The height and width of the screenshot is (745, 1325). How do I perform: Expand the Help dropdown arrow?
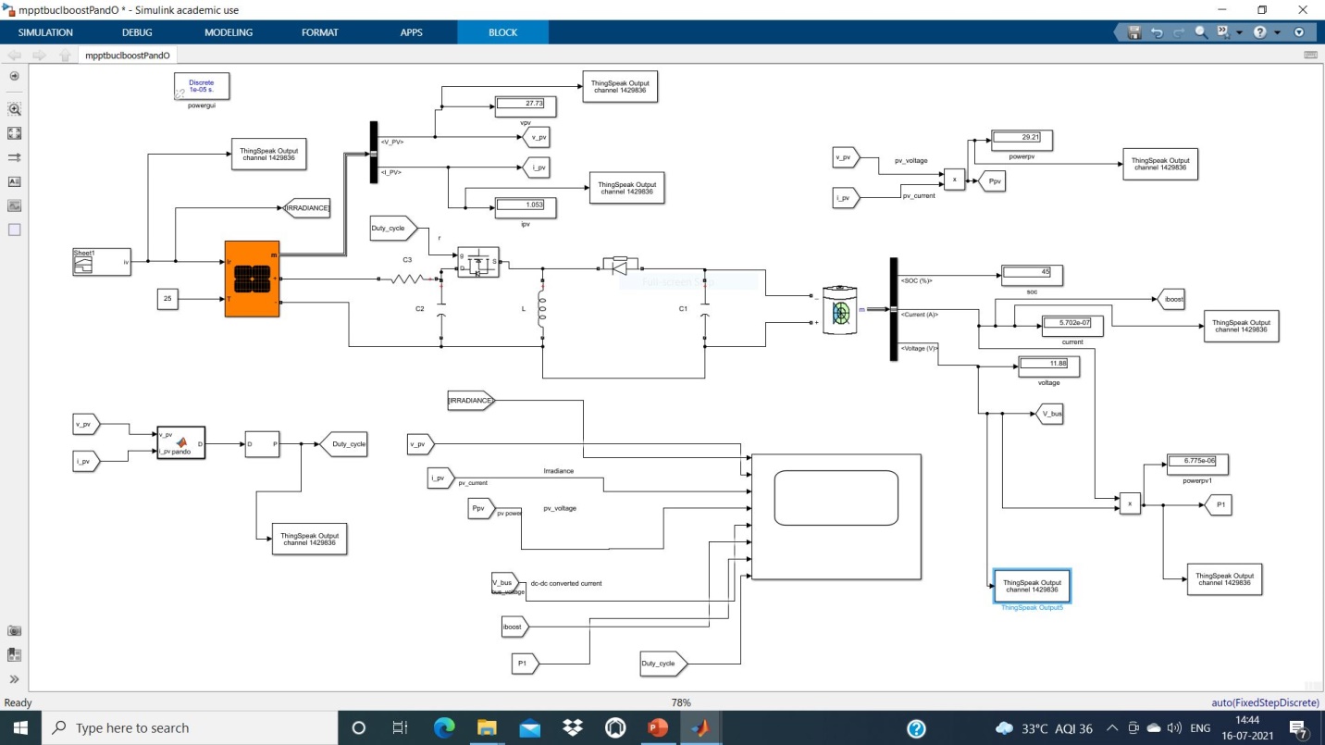[1277, 32]
